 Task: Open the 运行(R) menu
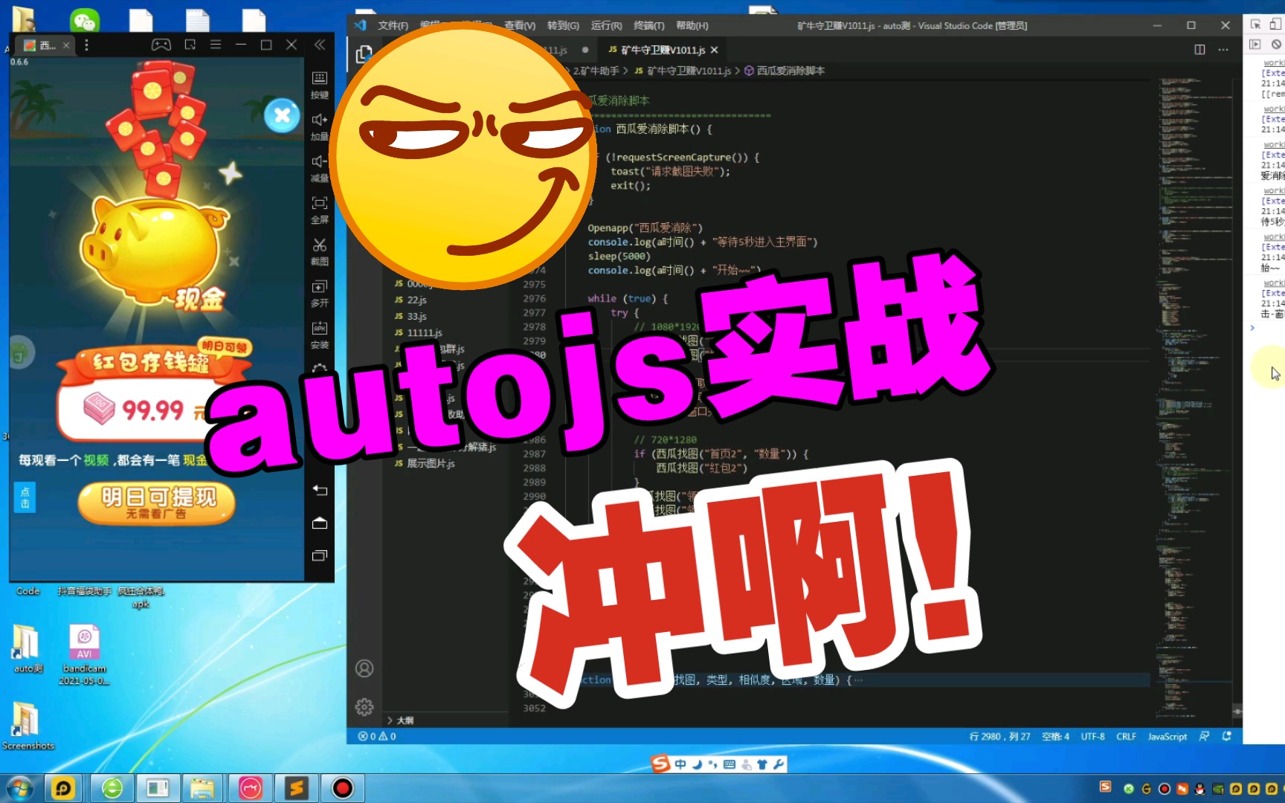pos(606,25)
